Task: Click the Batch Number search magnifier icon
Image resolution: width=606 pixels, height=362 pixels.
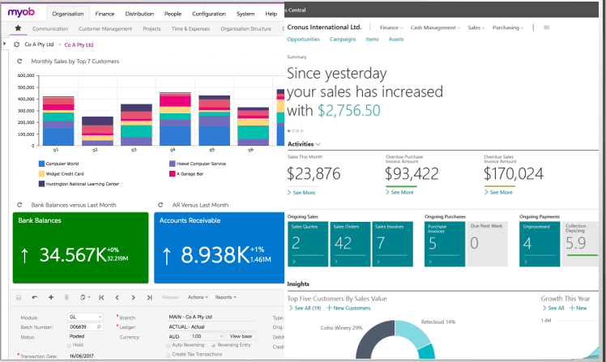Action: pyautogui.click(x=99, y=327)
